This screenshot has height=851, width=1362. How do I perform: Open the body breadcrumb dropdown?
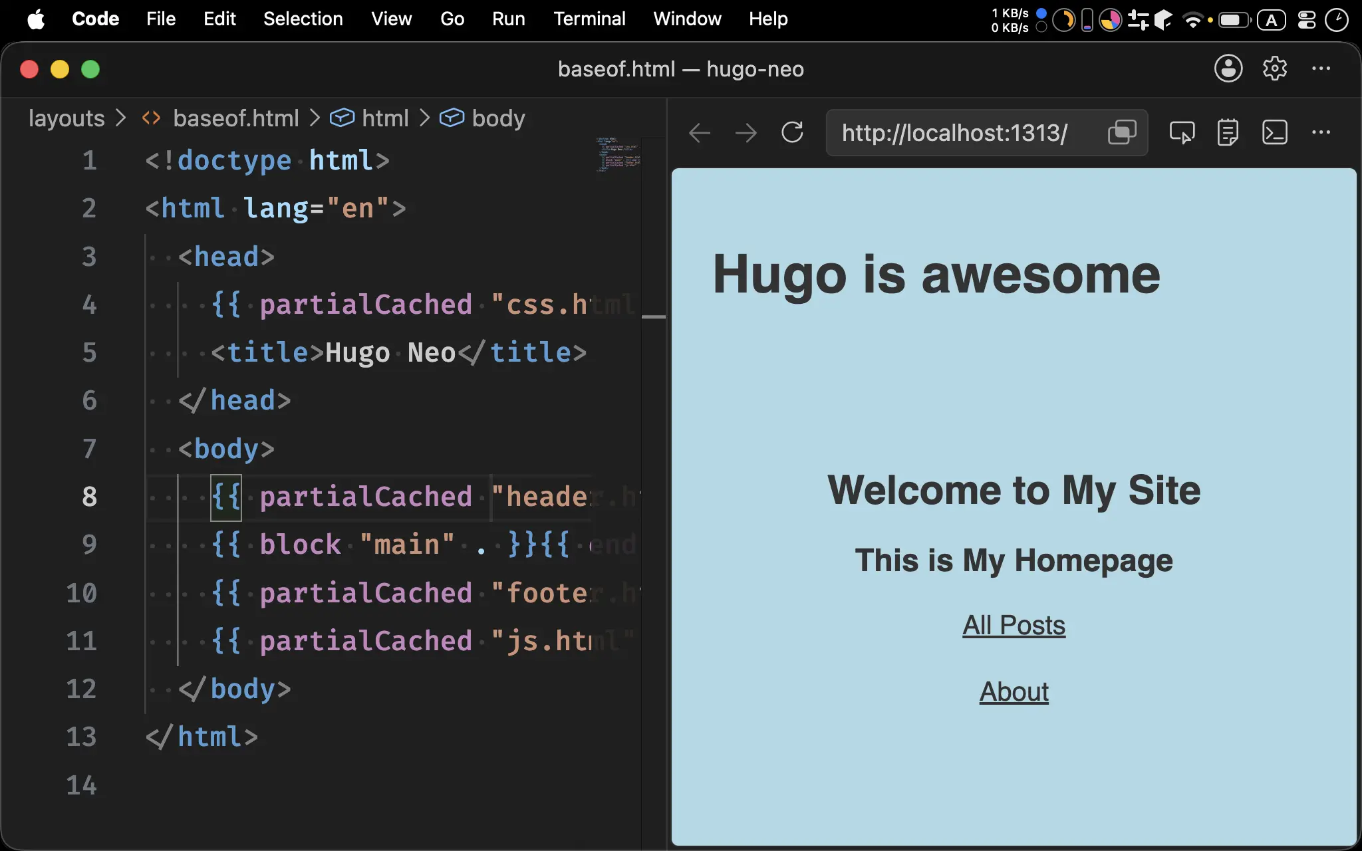pos(498,118)
